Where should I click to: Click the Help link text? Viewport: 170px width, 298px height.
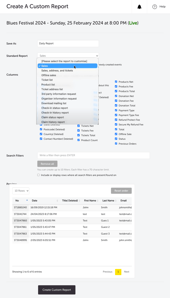[x=162, y=6]
